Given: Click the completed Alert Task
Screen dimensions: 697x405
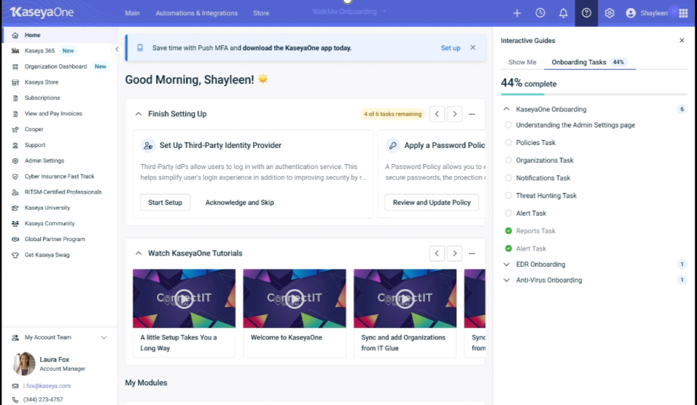Looking at the screenshot, I should (x=531, y=248).
